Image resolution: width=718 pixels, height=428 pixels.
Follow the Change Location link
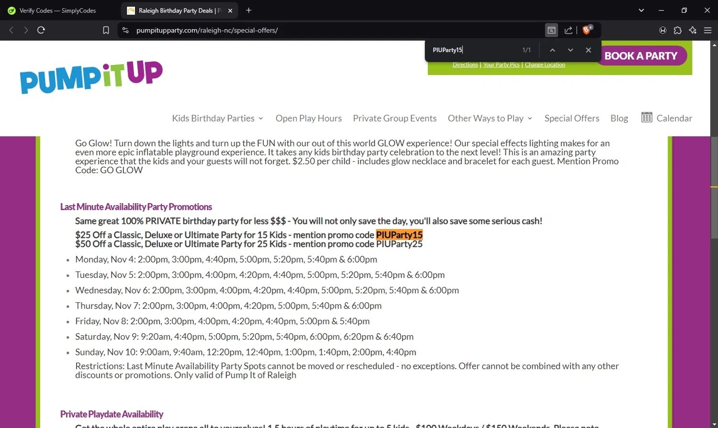click(x=545, y=65)
